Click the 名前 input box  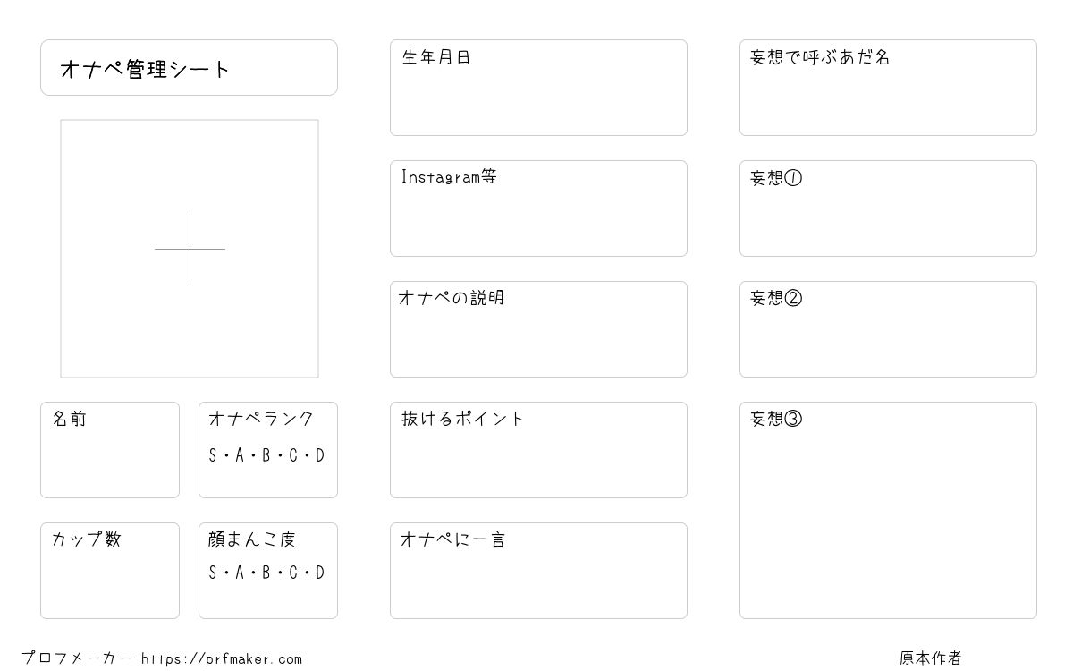click(110, 450)
